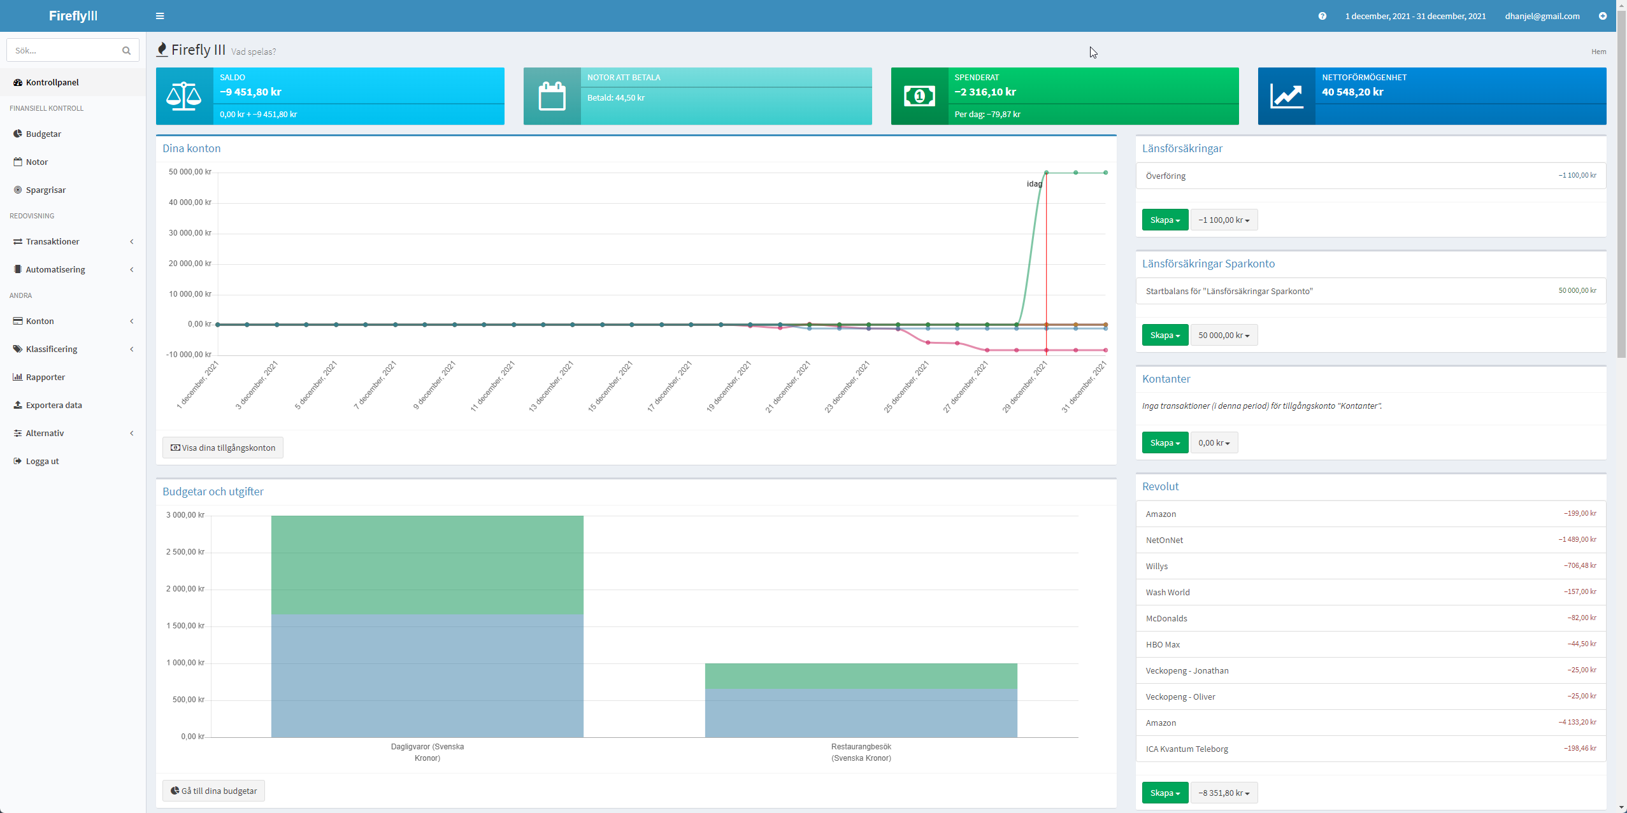Click the money bill icon on Spenderat
This screenshot has height=813, width=1627.
(x=919, y=96)
